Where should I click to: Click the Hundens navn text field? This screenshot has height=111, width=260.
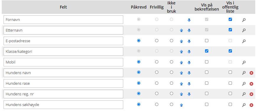click(63, 73)
